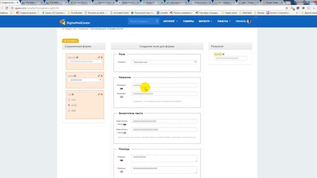Open user avatar next to ПАНЕЛЬ
The height and width of the screenshot is (178, 317).
tap(249, 21)
